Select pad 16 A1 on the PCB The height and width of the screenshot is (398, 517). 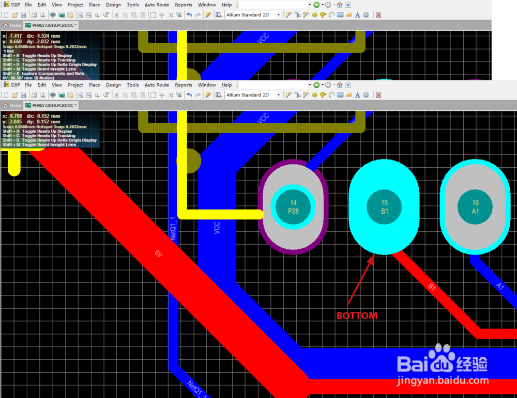(x=475, y=206)
